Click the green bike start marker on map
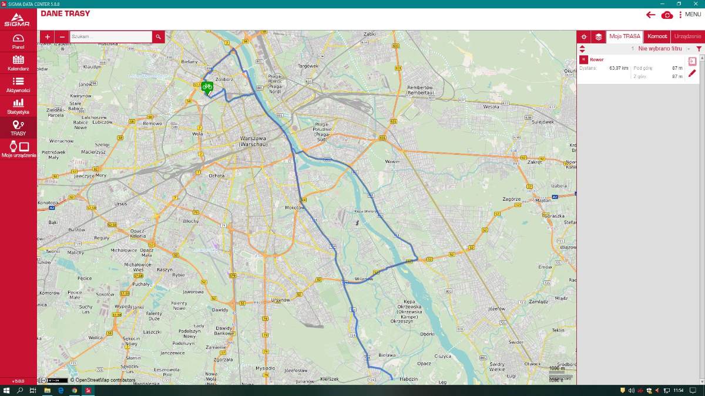The width and height of the screenshot is (705, 396). tap(207, 87)
